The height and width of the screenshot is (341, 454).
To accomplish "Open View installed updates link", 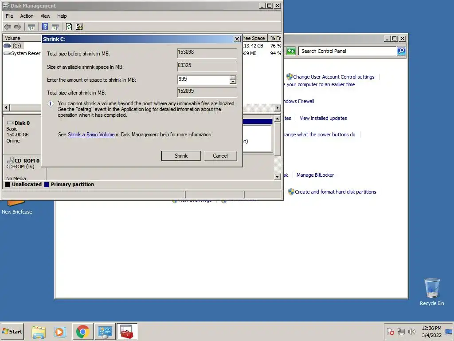I will tap(323, 118).
